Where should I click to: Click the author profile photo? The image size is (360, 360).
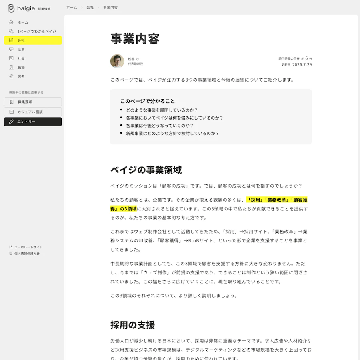pos(117,61)
